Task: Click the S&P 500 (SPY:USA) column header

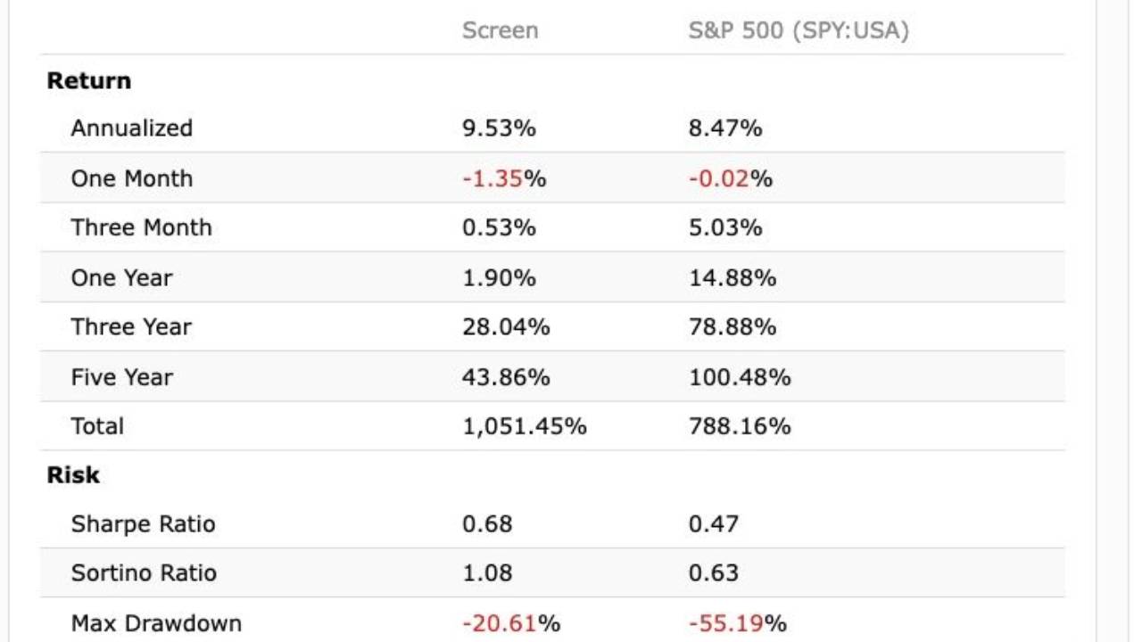Action: point(799,31)
